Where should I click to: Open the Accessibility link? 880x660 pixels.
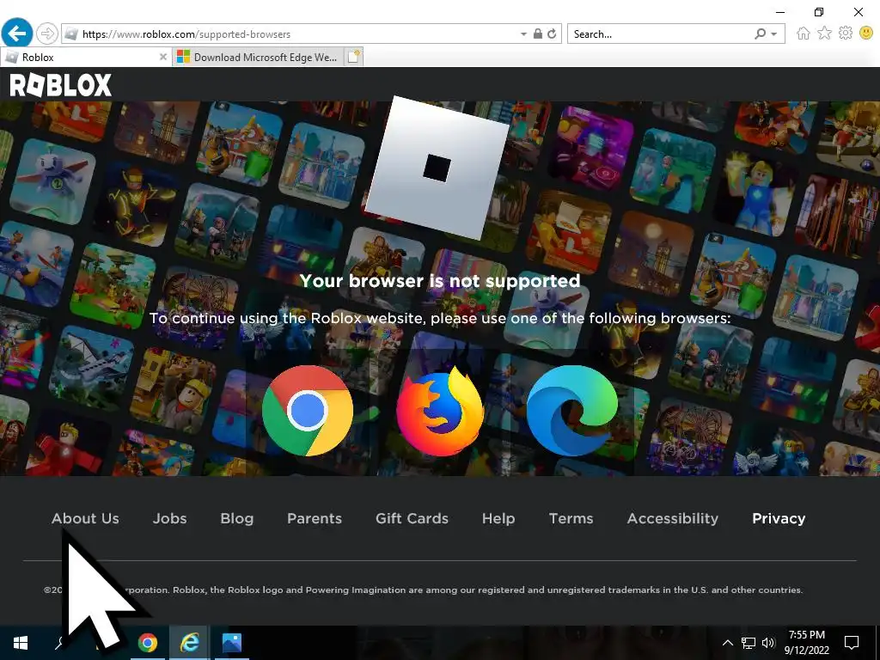click(x=672, y=518)
